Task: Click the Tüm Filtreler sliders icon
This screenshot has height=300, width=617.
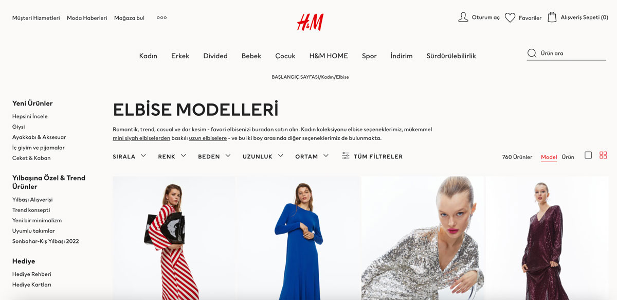Action: 346,156
